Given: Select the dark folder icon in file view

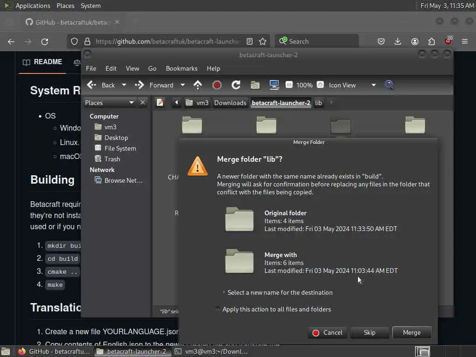Looking at the screenshot, I should tap(341, 125).
